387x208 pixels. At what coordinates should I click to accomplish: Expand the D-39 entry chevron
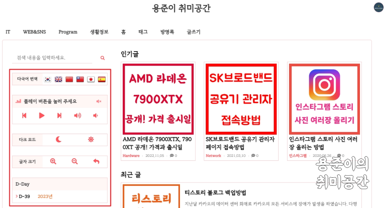(x=17, y=196)
